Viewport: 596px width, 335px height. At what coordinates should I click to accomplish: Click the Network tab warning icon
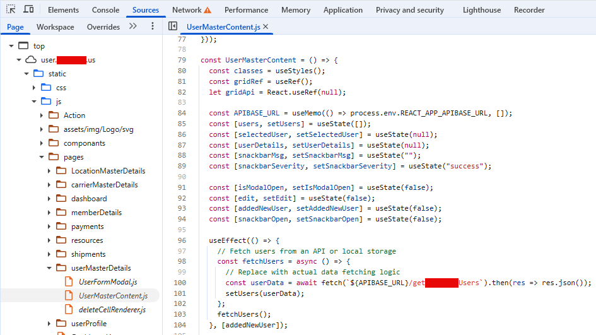pyautogui.click(x=207, y=10)
